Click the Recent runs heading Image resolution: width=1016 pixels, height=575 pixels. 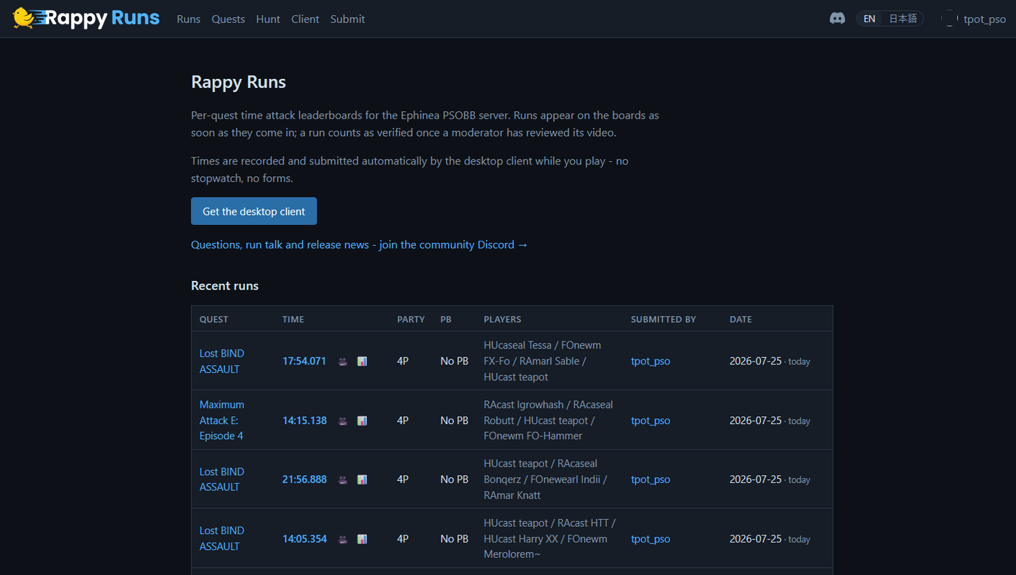(x=225, y=285)
